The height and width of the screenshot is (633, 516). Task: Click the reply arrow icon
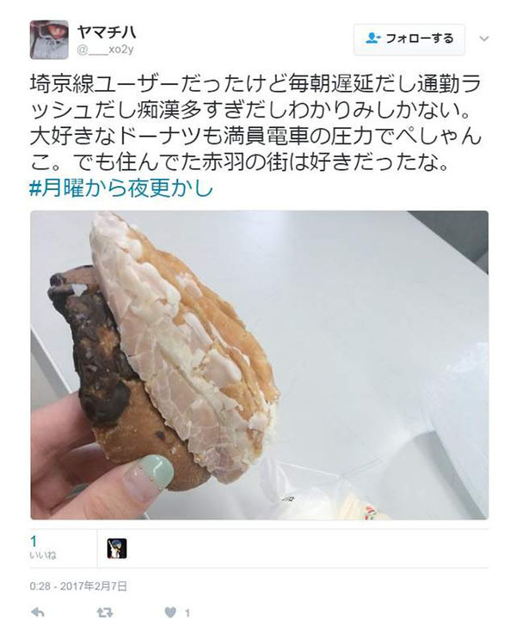click(x=38, y=613)
